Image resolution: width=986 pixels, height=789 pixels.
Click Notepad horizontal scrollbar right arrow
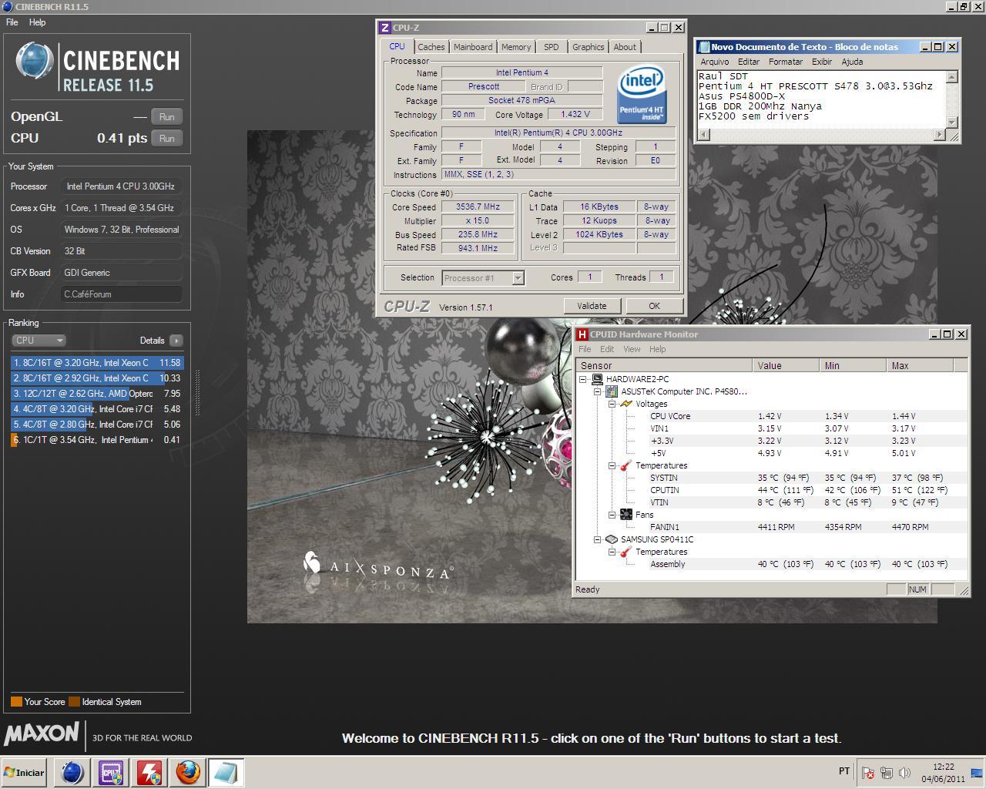click(939, 135)
